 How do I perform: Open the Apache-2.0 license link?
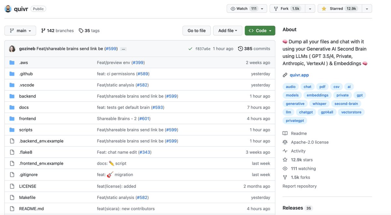click(306, 142)
